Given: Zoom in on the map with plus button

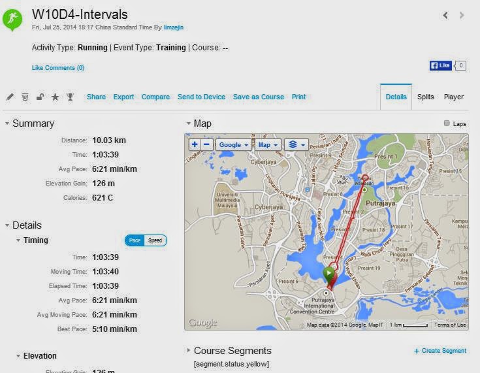Looking at the screenshot, I should tap(195, 144).
